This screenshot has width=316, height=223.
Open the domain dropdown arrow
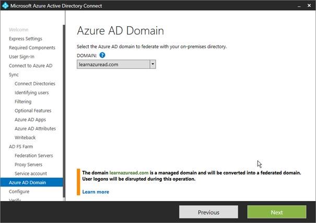click(x=153, y=64)
